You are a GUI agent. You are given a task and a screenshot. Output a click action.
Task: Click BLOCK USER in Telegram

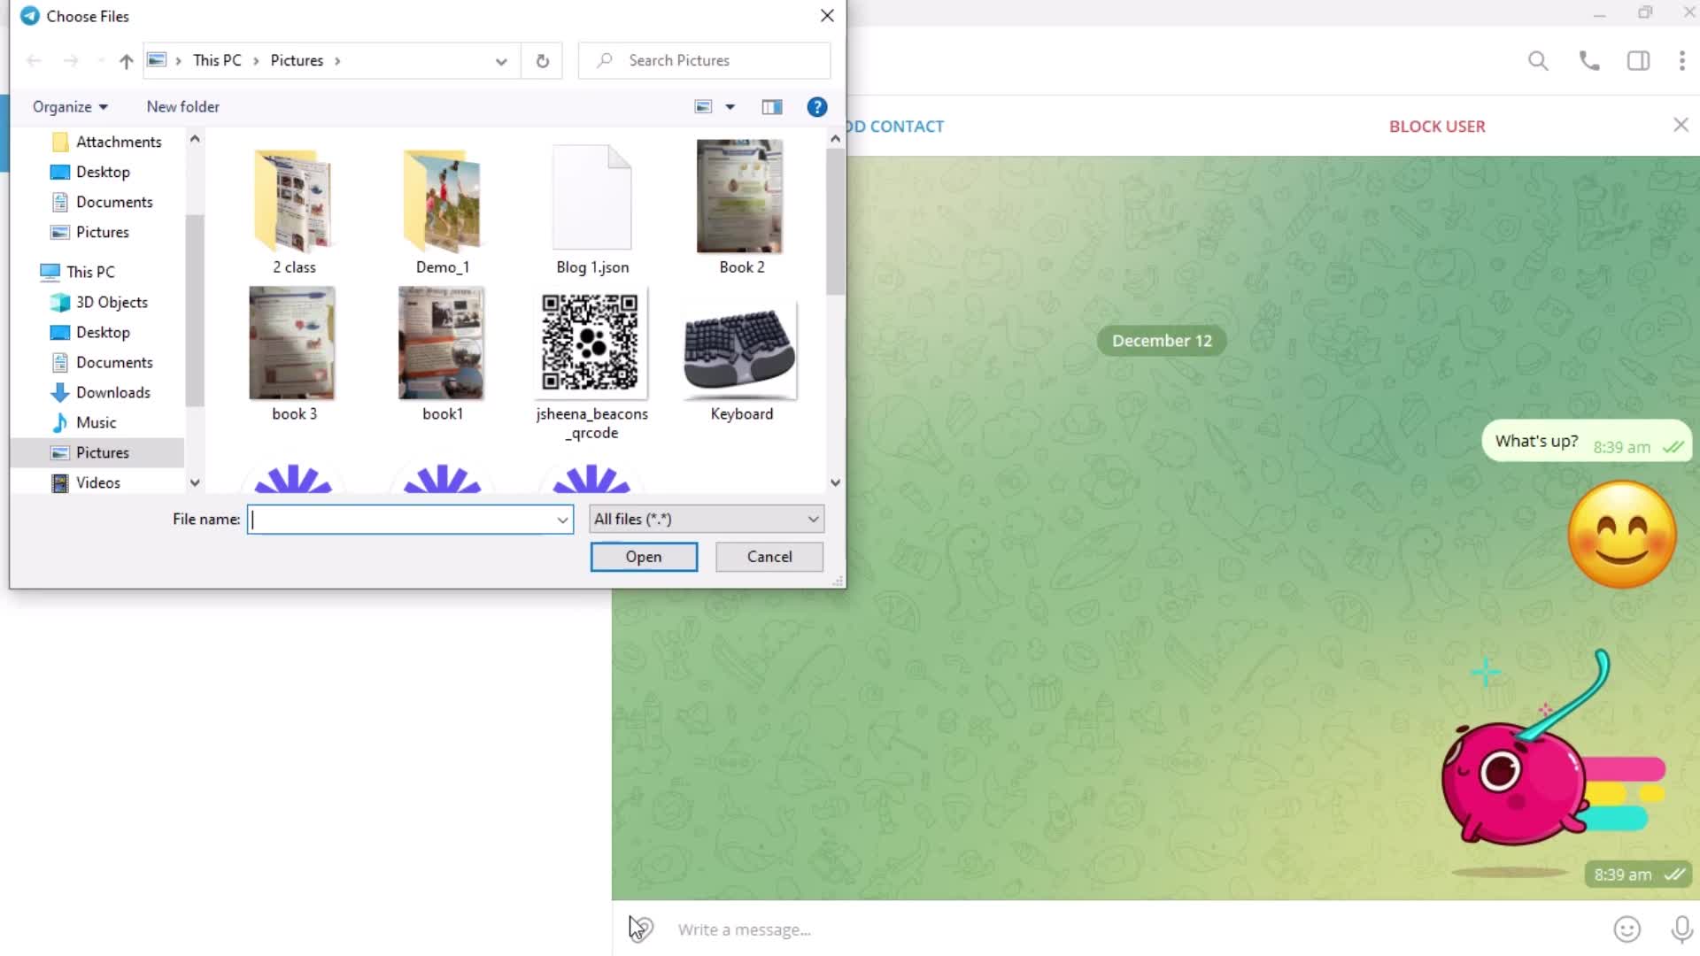click(x=1437, y=126)
